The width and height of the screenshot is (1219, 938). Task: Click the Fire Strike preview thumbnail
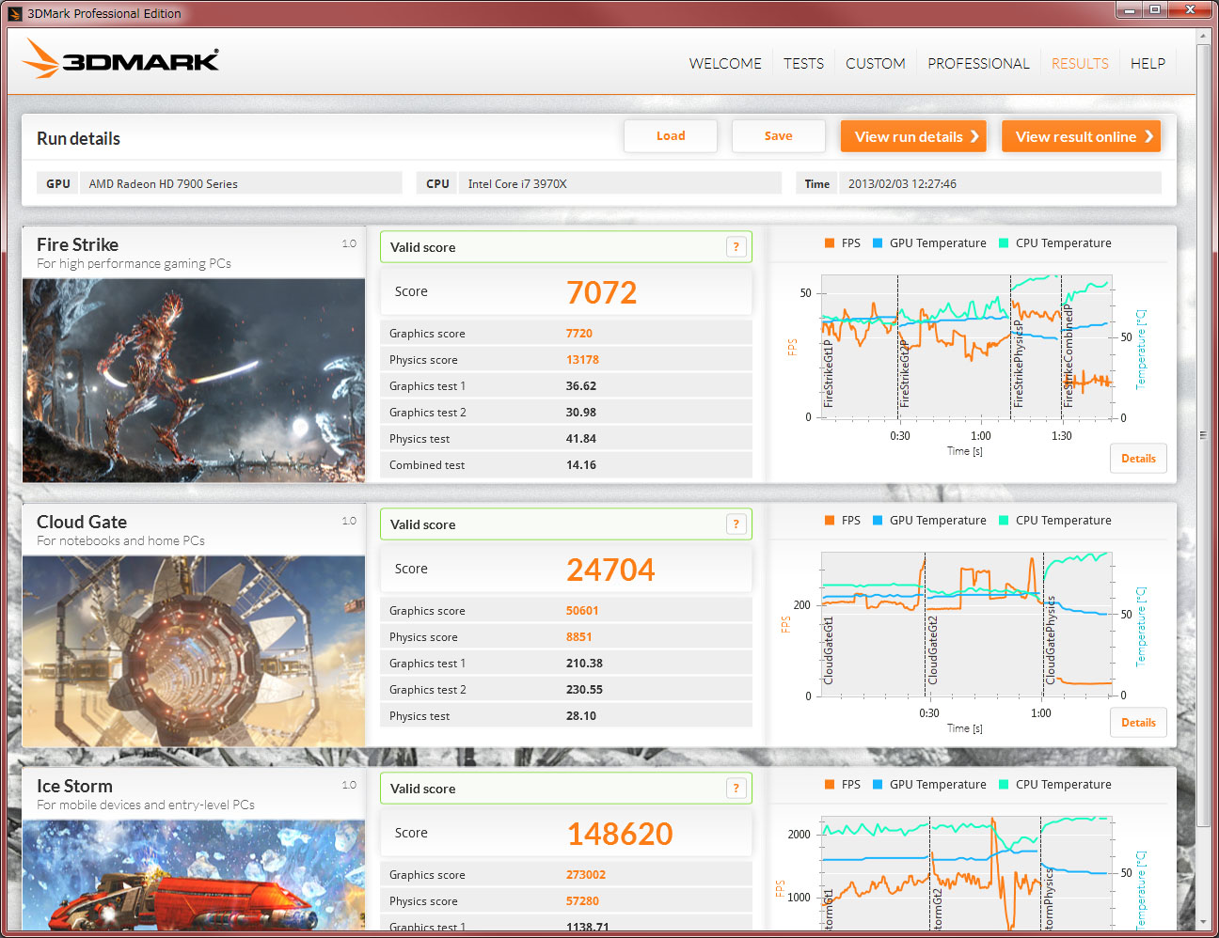pyautogui.click(x=194, y=380)
